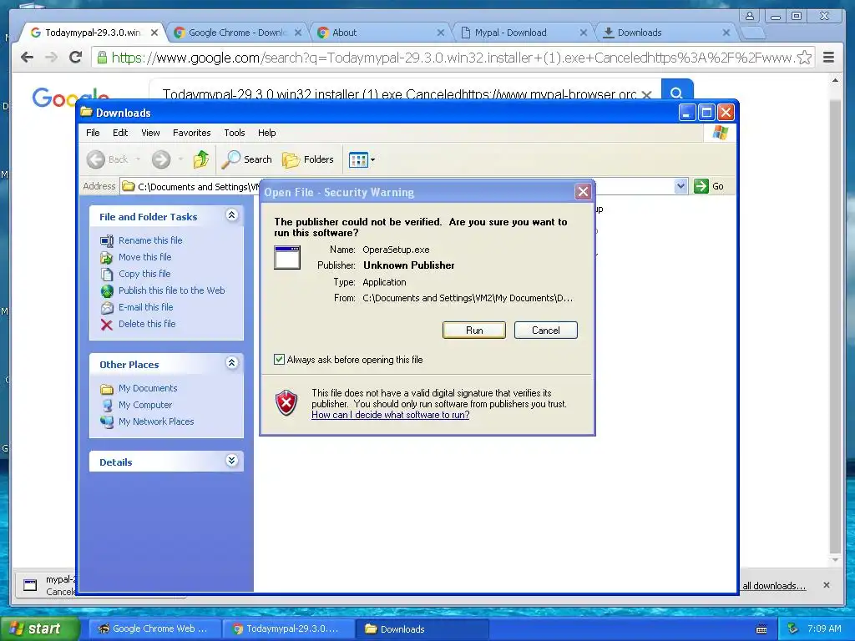Click Copy this file
This screenshot has width=855, height=641.
[144, 274]
